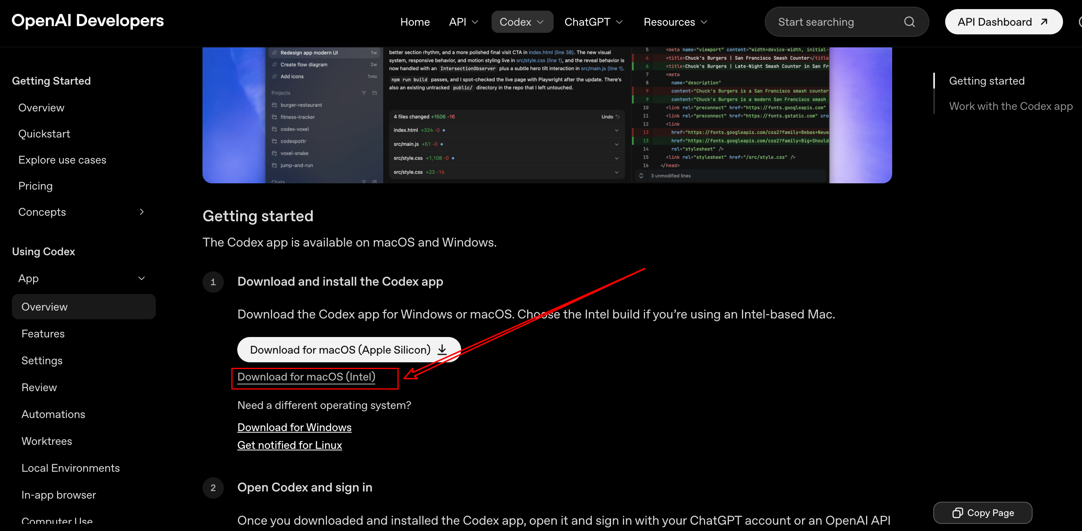Screen dimensions: 1082x531
Task: Go to Home in the top navigation
Action: tap(415, 22)
